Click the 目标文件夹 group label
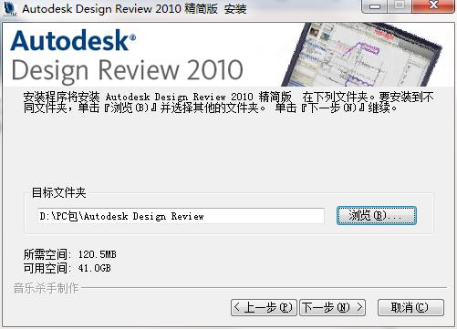Image resolution: width=457 pixels, height=329 pixels. 59,192
